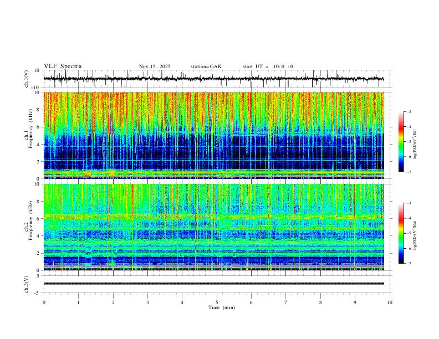Click time axis tick label "3"
The width and height of the screenshot is (439, 339).
pyautogui.click(x=147, y=302)
